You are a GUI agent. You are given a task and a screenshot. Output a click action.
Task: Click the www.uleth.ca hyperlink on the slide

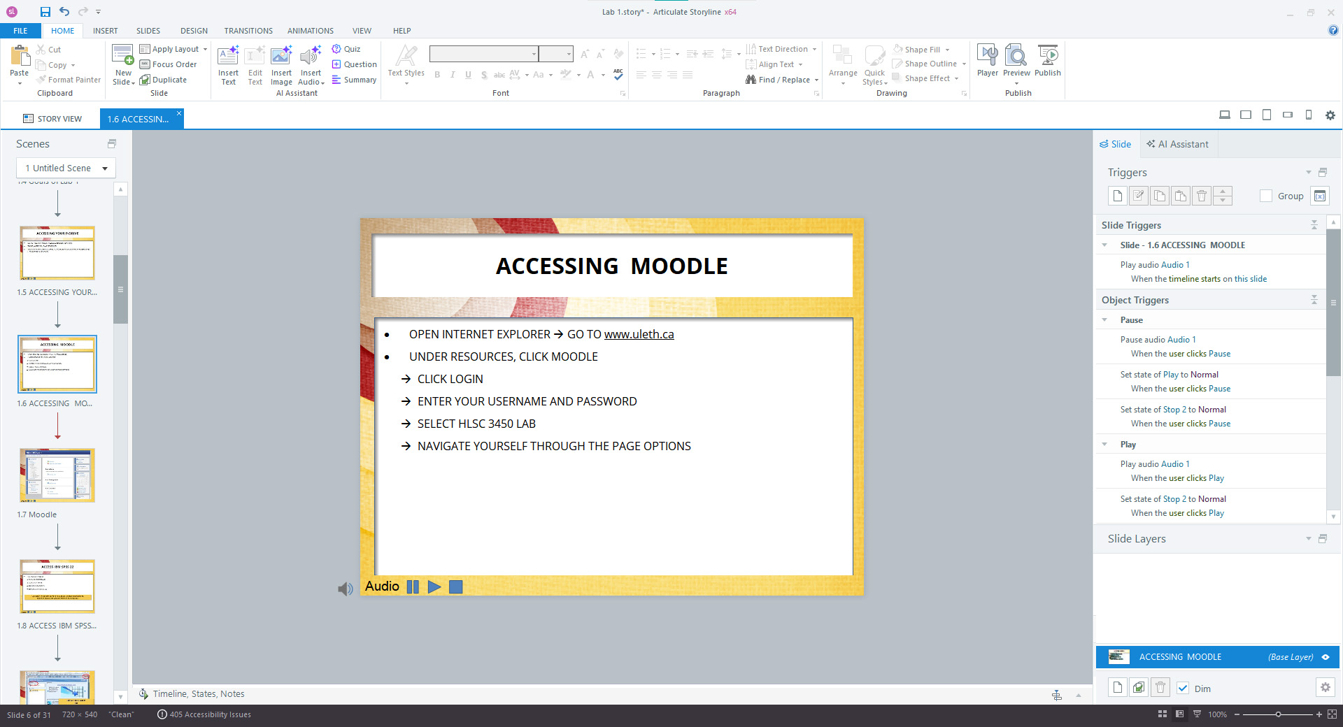(639, 334)
